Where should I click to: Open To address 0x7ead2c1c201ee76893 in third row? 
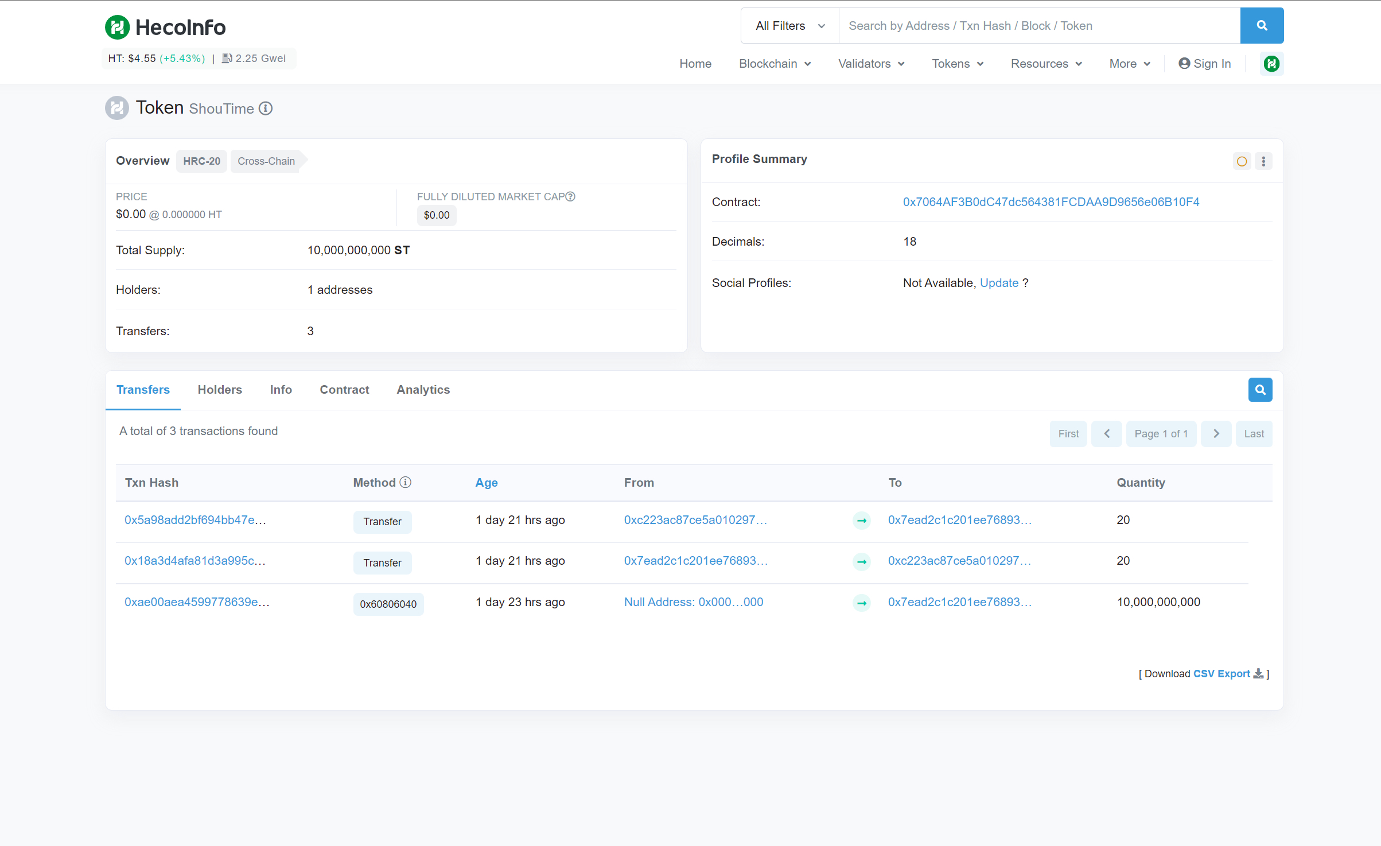click(960, 602)
